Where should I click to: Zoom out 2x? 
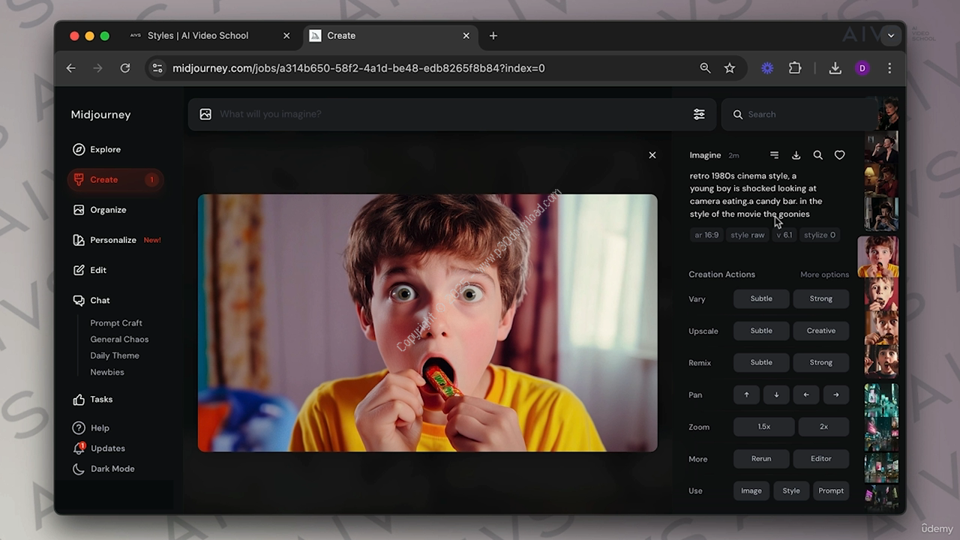coord(823,427)
